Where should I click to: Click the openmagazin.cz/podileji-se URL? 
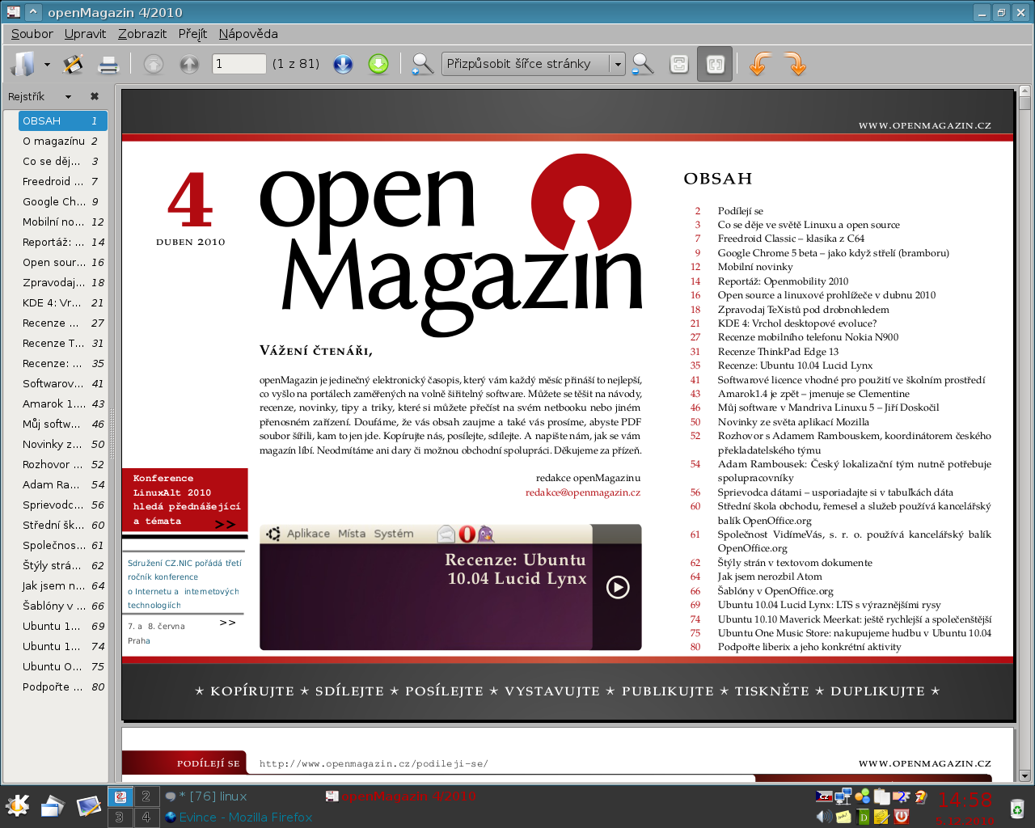[374, 763]
